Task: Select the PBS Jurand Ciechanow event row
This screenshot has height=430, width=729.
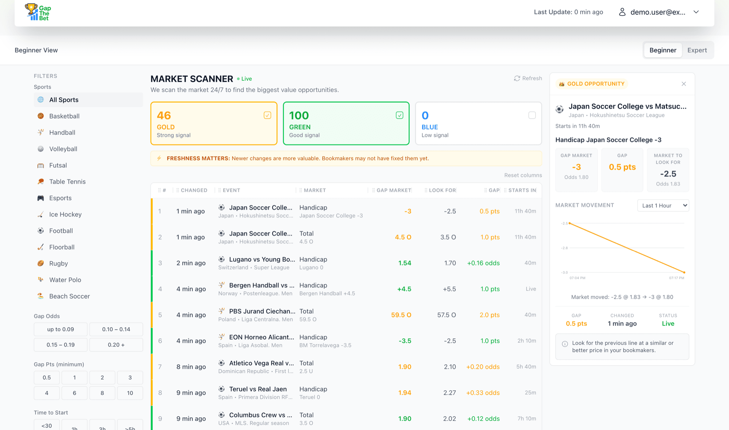Action: (346, 315)
